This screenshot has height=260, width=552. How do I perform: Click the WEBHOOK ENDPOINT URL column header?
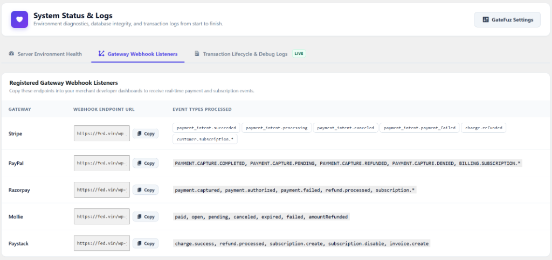104,109
